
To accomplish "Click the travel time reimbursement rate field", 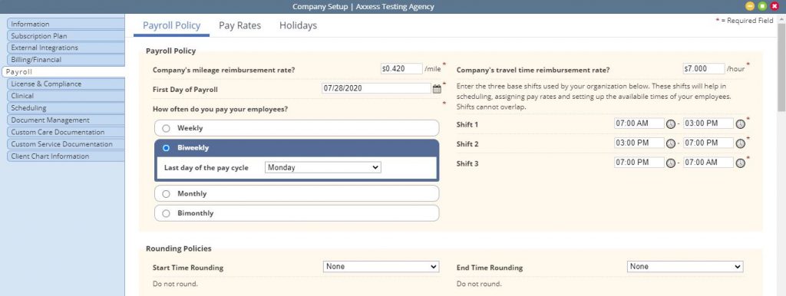I will point(704,68).
